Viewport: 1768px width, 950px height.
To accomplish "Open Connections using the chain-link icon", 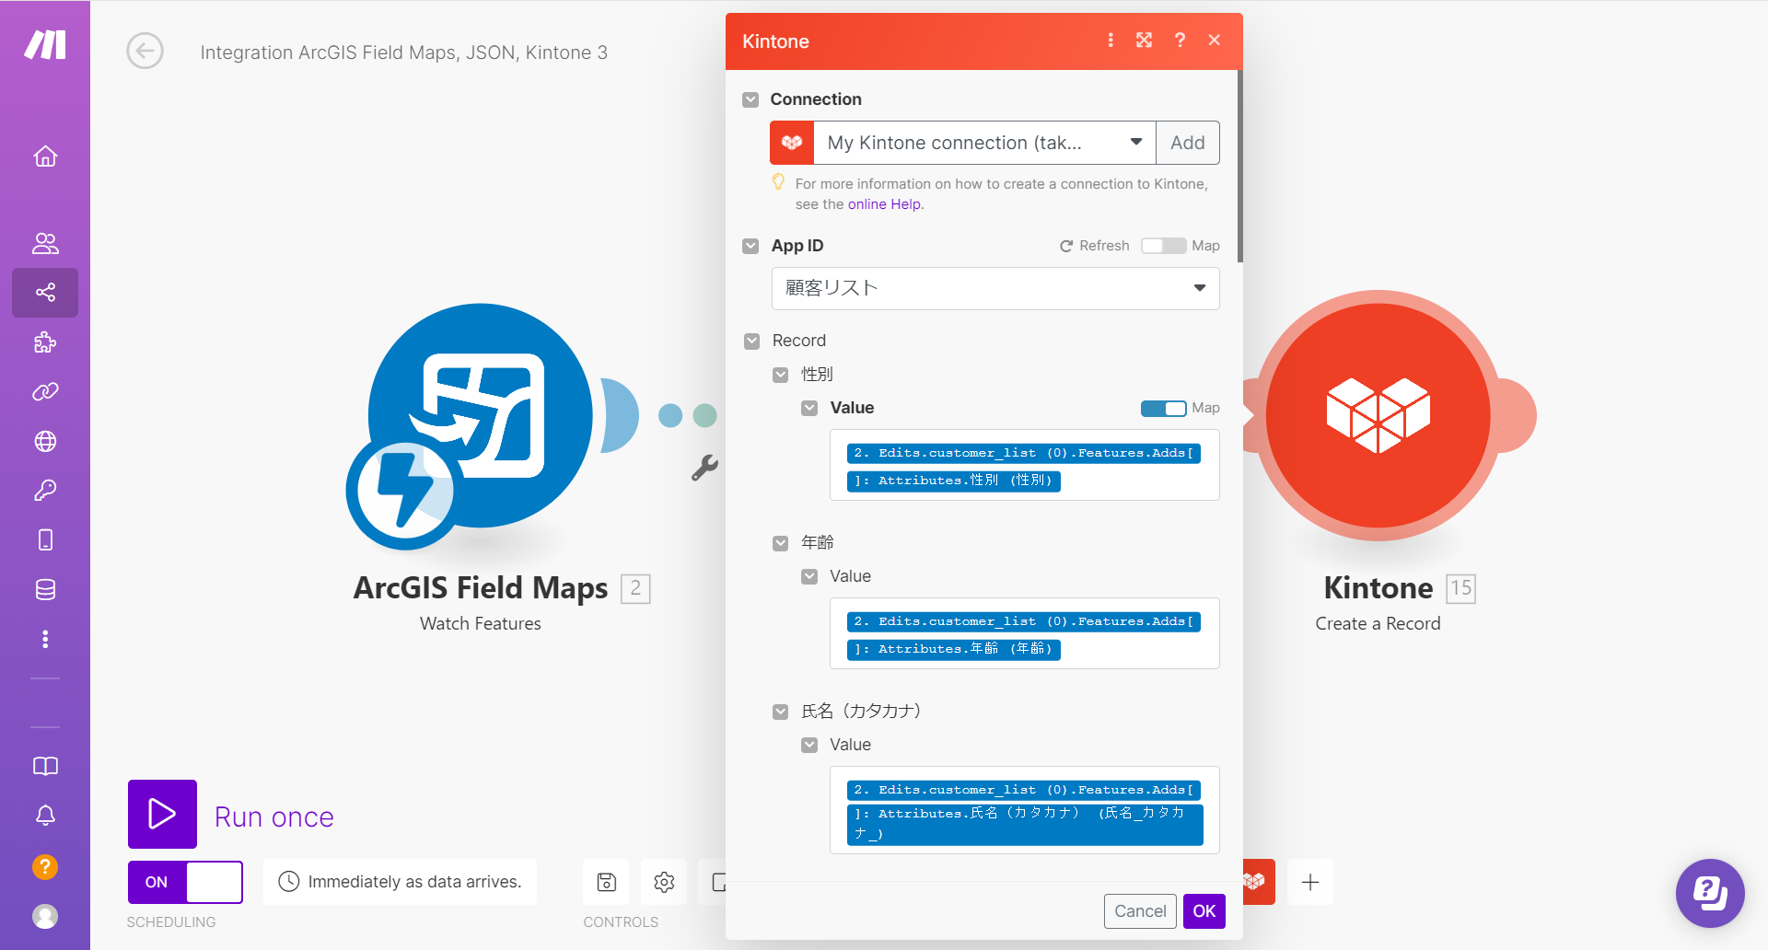I will [44, 391].
